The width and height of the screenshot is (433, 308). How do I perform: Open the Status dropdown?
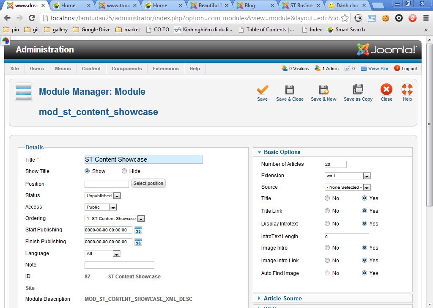coord(103,196)
